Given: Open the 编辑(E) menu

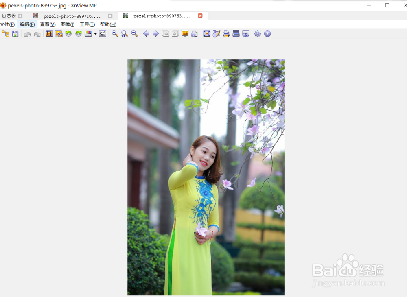Looking at the screenshot, I should [27, 24].
